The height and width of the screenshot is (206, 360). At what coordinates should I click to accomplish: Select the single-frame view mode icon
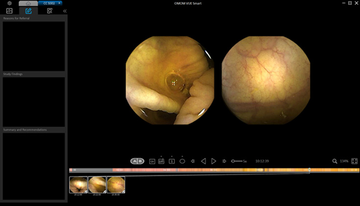[x=172, y=161]
